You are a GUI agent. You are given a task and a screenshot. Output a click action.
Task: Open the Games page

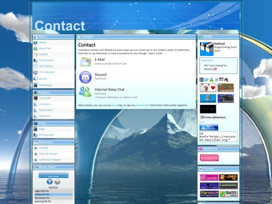pyautogui.click(x=43, y=79)
